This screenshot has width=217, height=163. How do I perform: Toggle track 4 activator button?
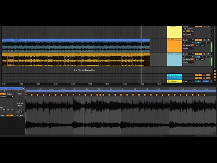point(198,54)
